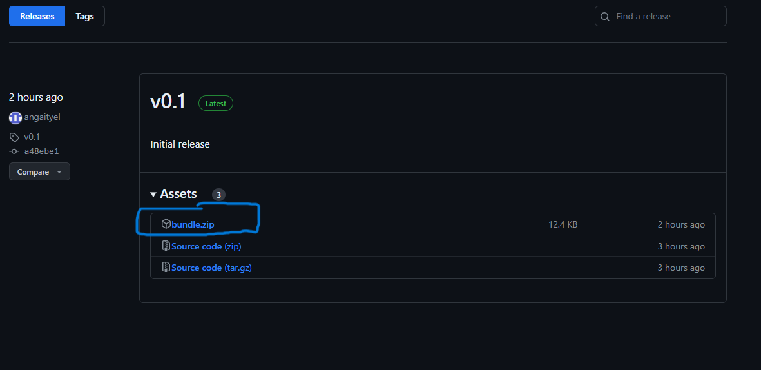
Task: Click the Source code zip file icon
Action: click(166, 246)
